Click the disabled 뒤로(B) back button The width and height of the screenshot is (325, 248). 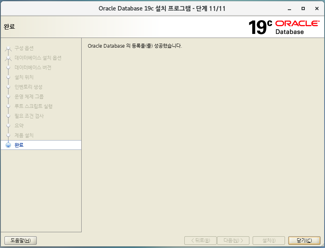[200, 240]
